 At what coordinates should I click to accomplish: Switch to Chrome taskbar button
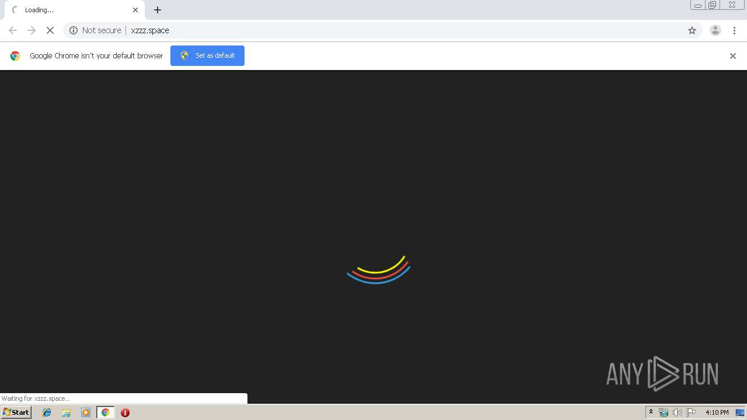coord(106,412)
